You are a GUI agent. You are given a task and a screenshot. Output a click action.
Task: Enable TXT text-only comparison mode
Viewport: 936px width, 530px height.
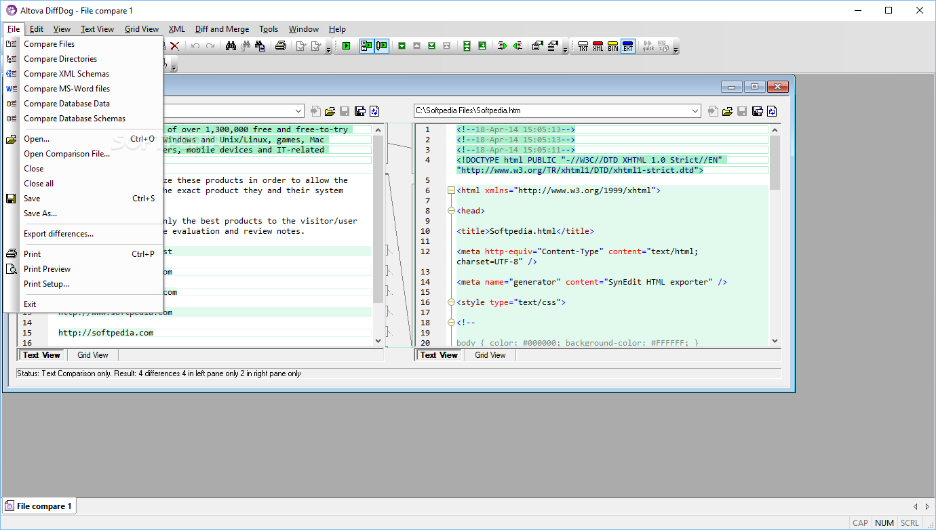pos(583,45)
